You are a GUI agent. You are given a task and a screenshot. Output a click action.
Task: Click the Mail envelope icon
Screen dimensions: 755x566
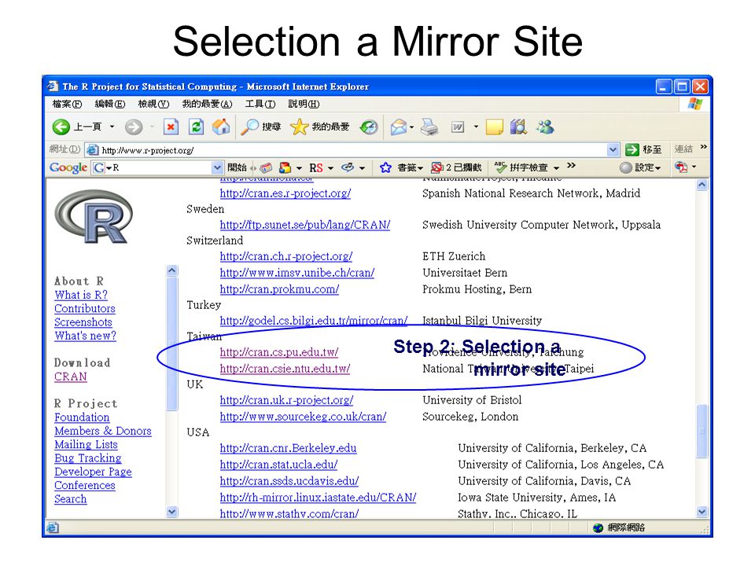pos(399,127)
